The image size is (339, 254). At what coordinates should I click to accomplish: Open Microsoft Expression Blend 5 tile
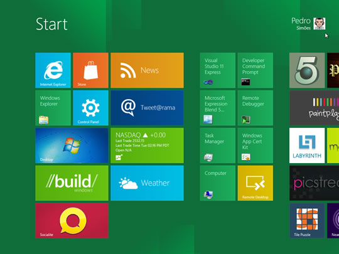[218, 108]
